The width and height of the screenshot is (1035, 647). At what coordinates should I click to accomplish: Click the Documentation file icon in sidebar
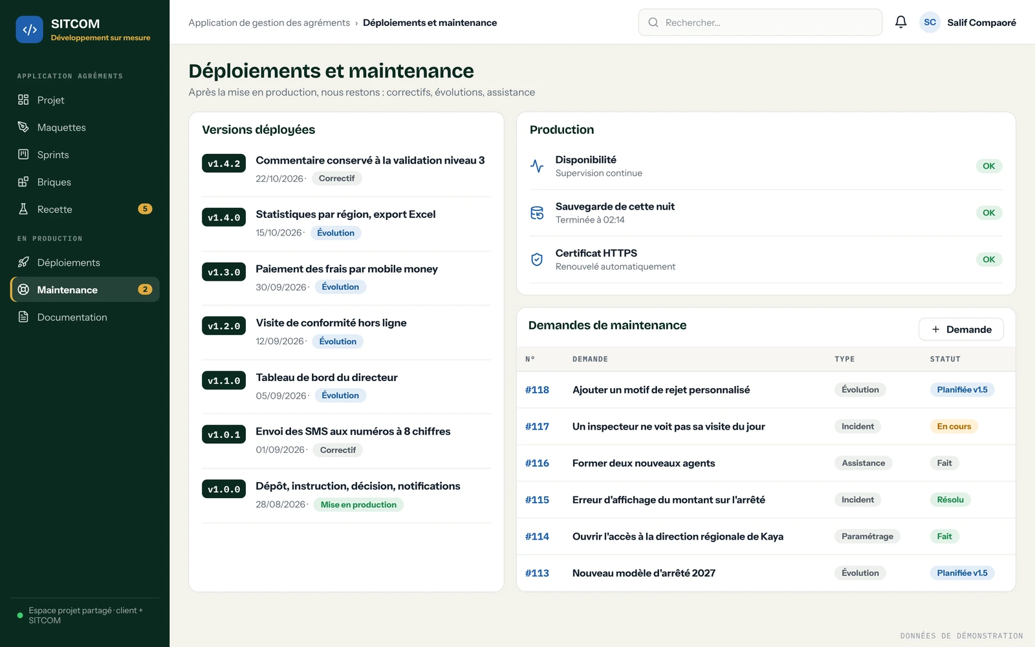pyautogui.click(x=23, y=317)
